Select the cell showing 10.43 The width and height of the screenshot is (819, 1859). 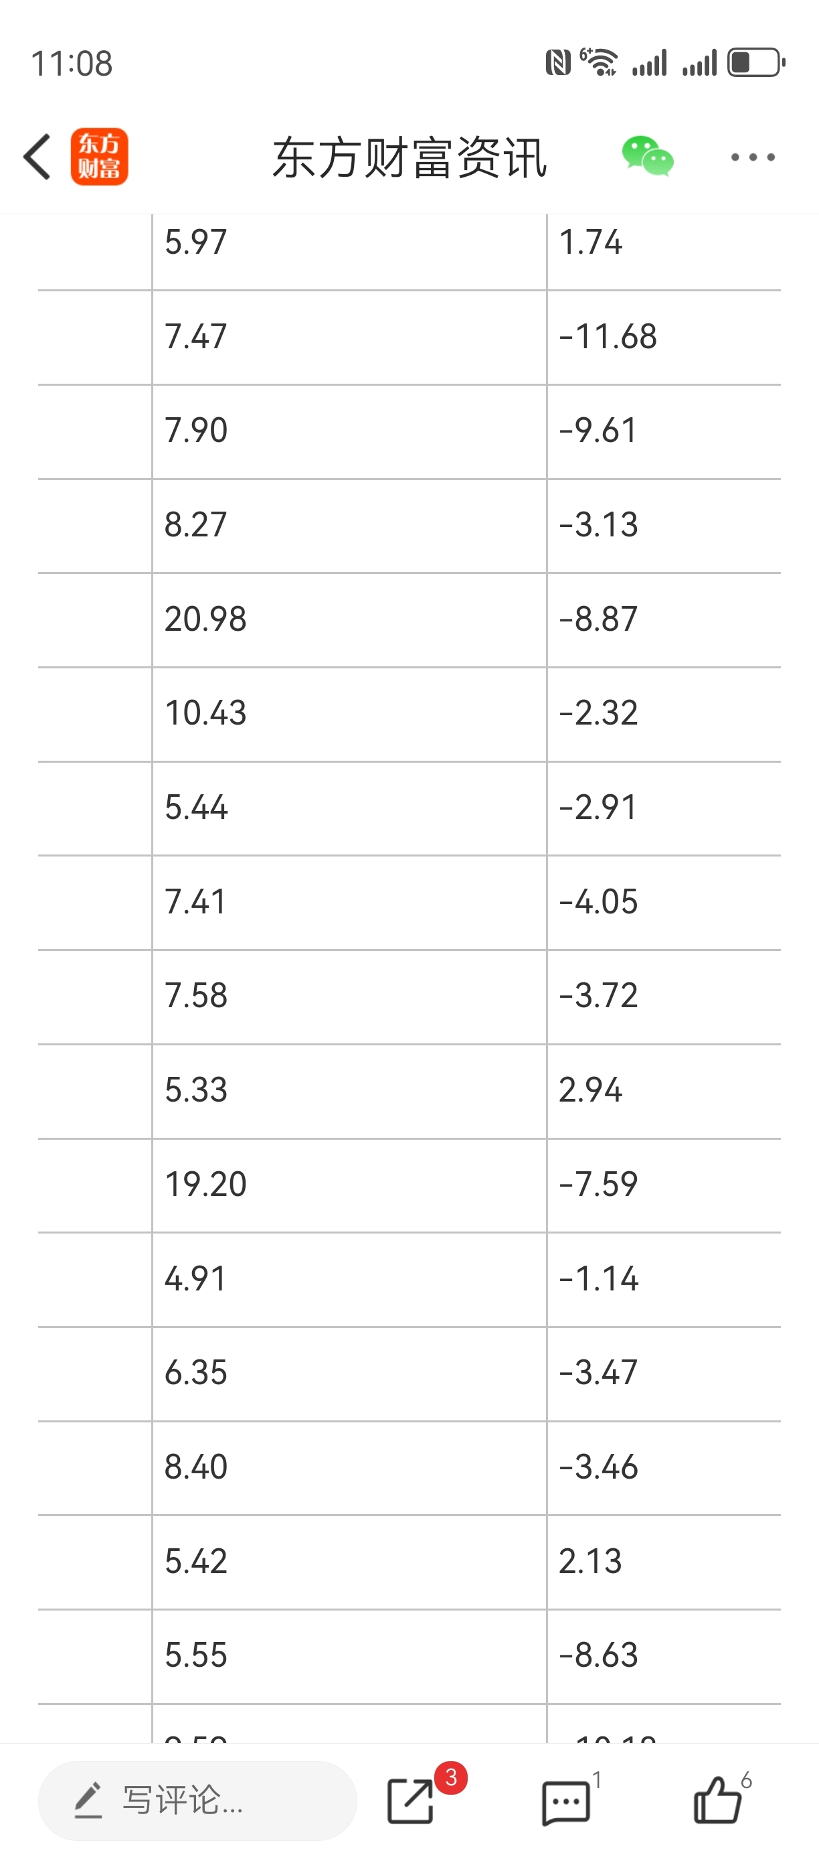pos(350,714)
